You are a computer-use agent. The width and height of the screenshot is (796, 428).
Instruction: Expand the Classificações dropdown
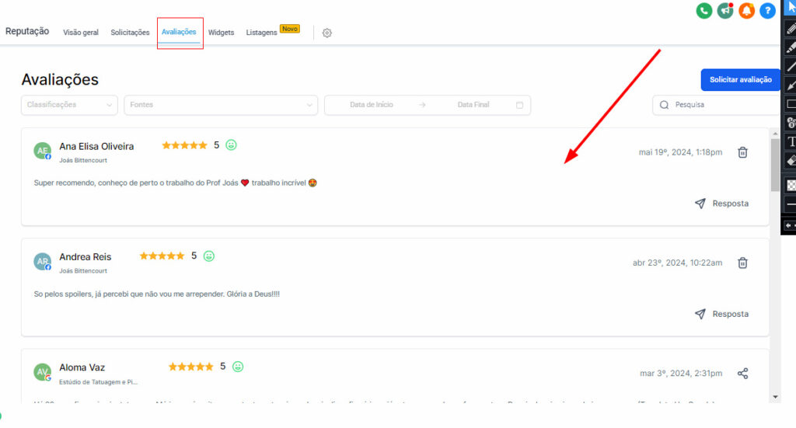point(69,105)
